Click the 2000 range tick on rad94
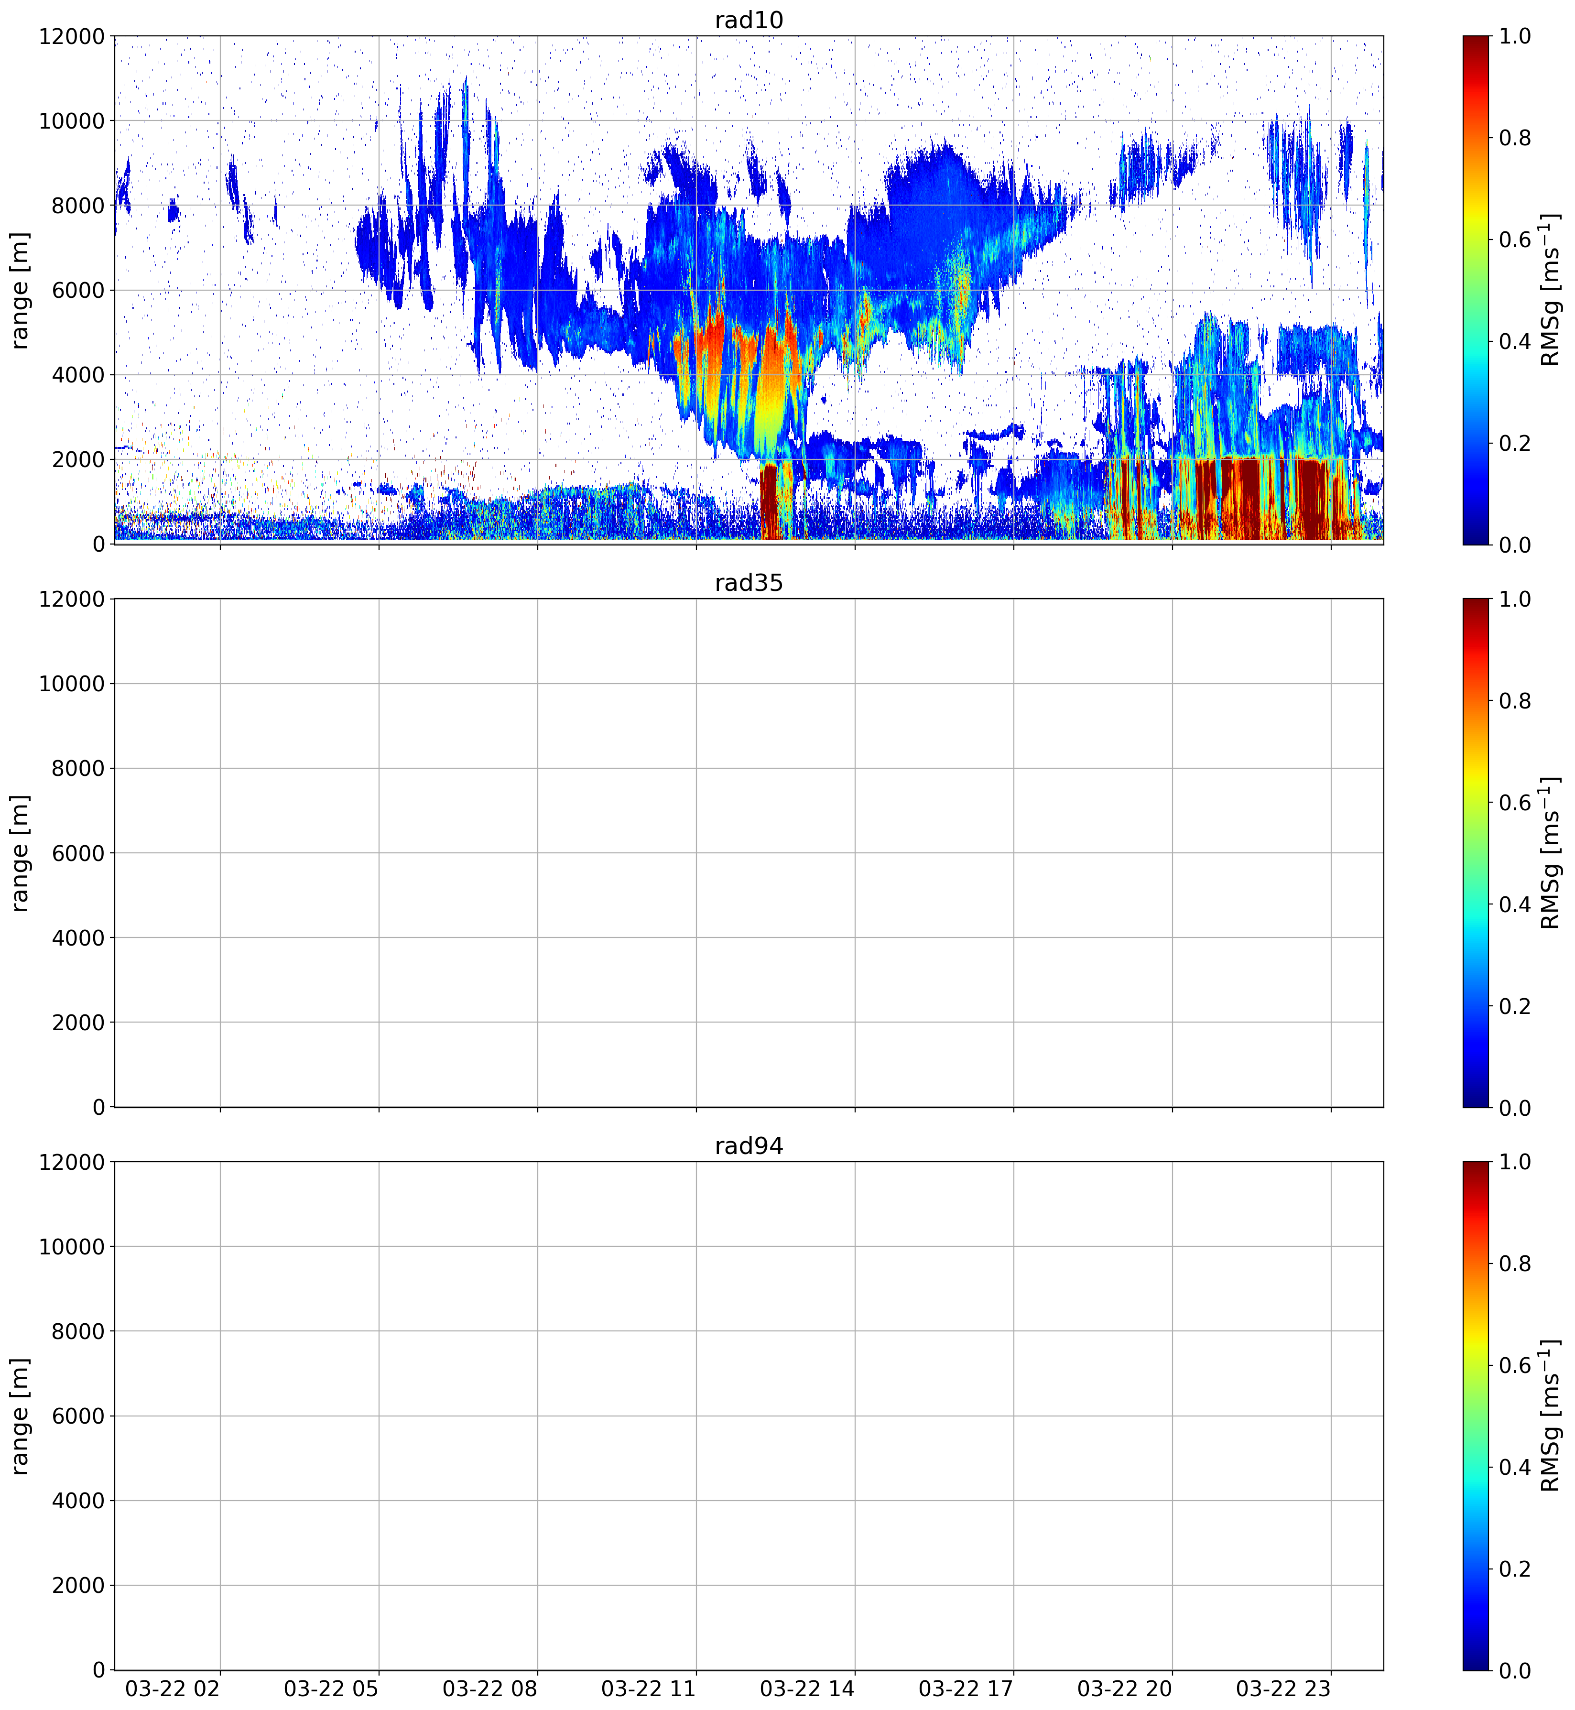The height and width of the screenshot is (1710, 1575). 78,1586
